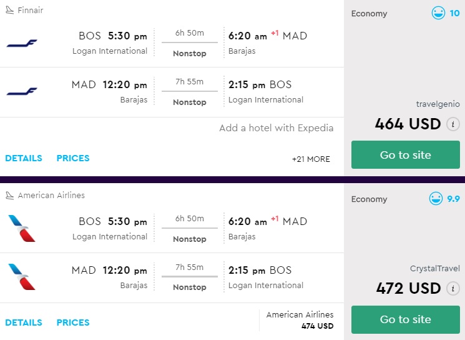
Task: Show DETAILS for the American Airlines flight
Action: pos(24,322)
